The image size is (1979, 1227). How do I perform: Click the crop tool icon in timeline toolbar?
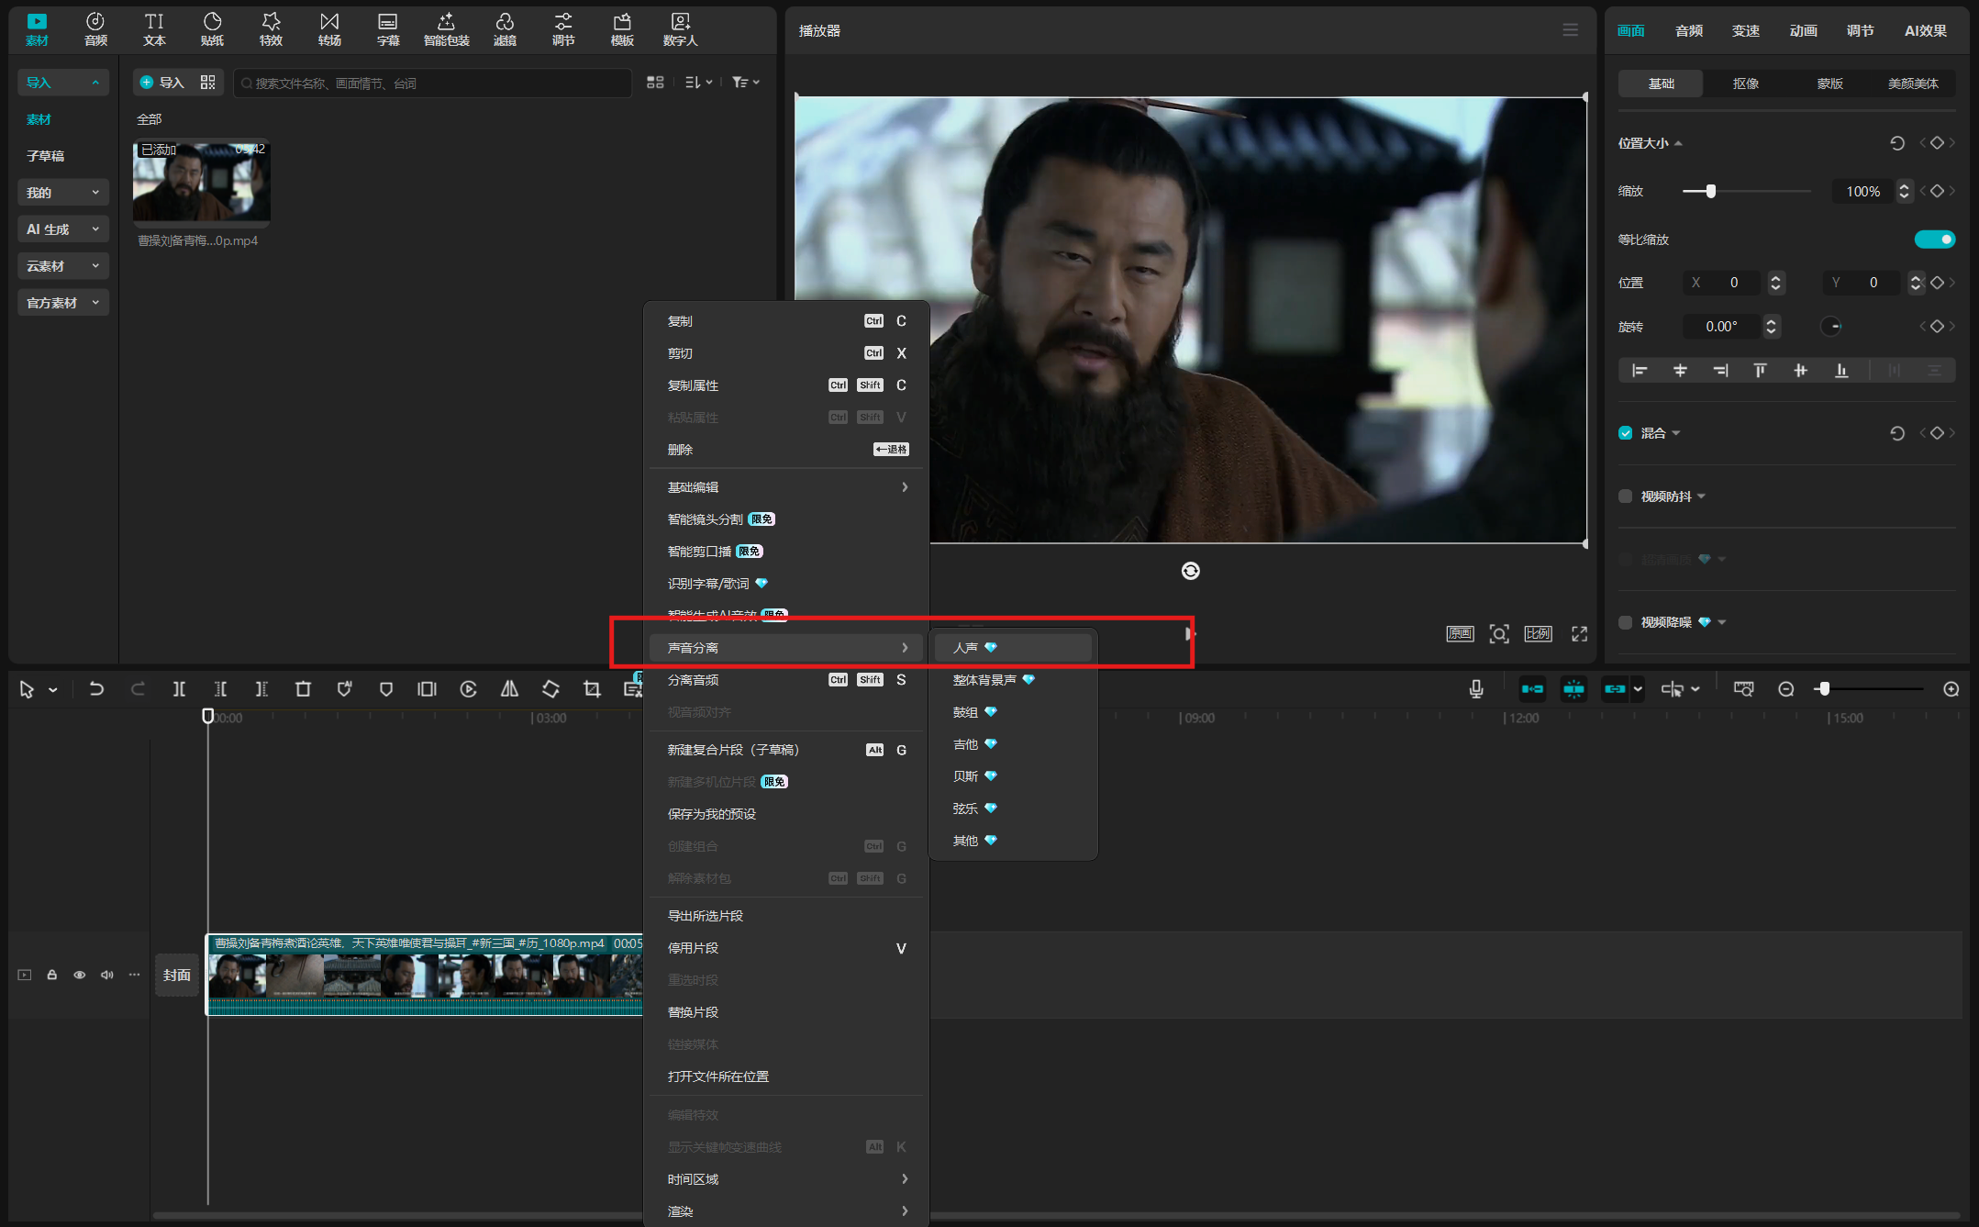tap(592, 689)
